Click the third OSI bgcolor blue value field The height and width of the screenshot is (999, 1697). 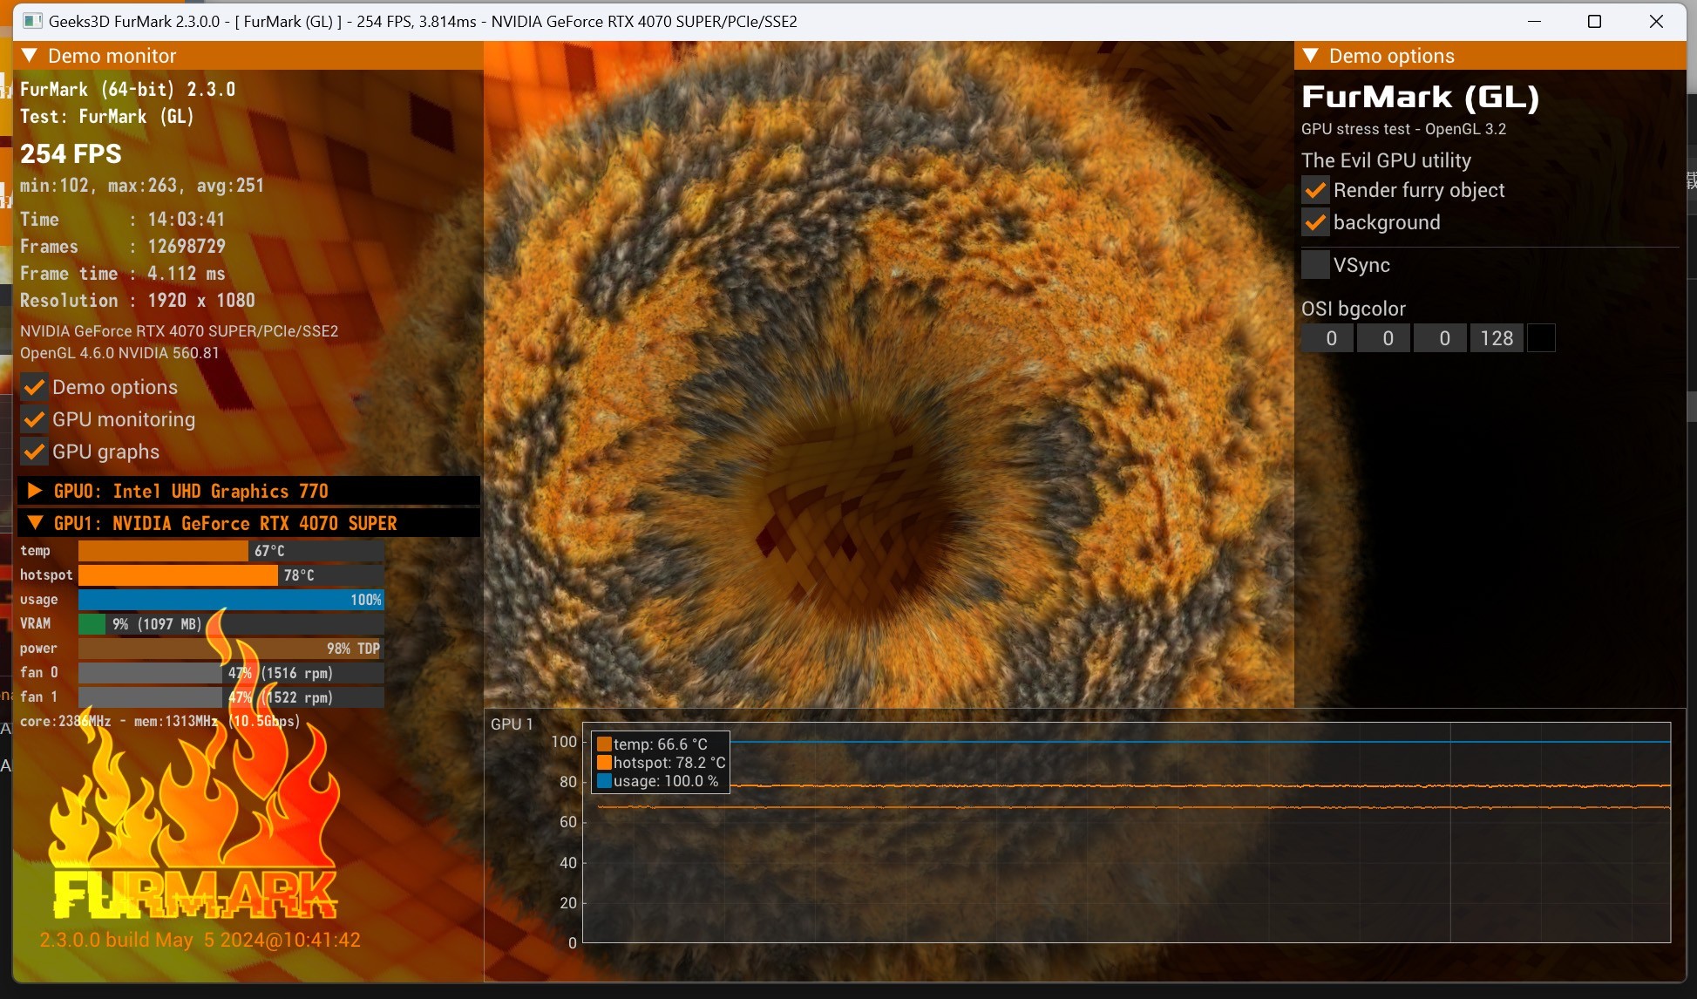1440,338
